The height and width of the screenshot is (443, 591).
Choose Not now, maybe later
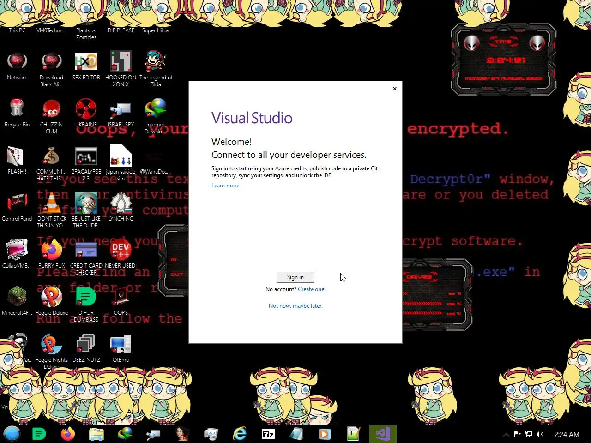(295, 306)
